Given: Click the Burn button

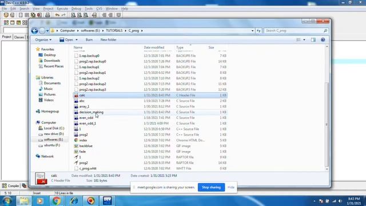Looking at the screenshot, I should point(89,39).
